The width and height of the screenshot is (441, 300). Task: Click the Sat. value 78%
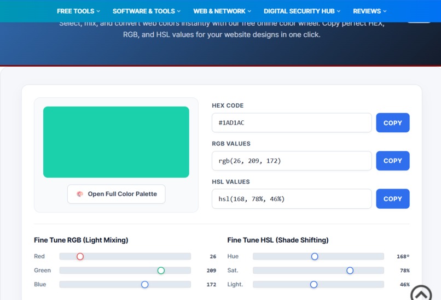[405, 270]
